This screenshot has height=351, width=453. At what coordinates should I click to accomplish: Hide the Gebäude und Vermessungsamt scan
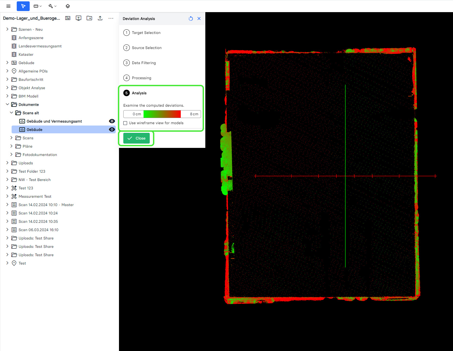112,121
